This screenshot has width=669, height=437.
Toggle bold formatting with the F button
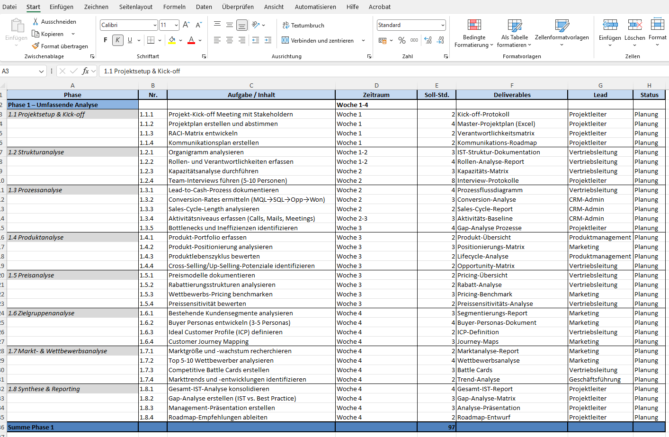pyautogui.click(x=105, y=40)
